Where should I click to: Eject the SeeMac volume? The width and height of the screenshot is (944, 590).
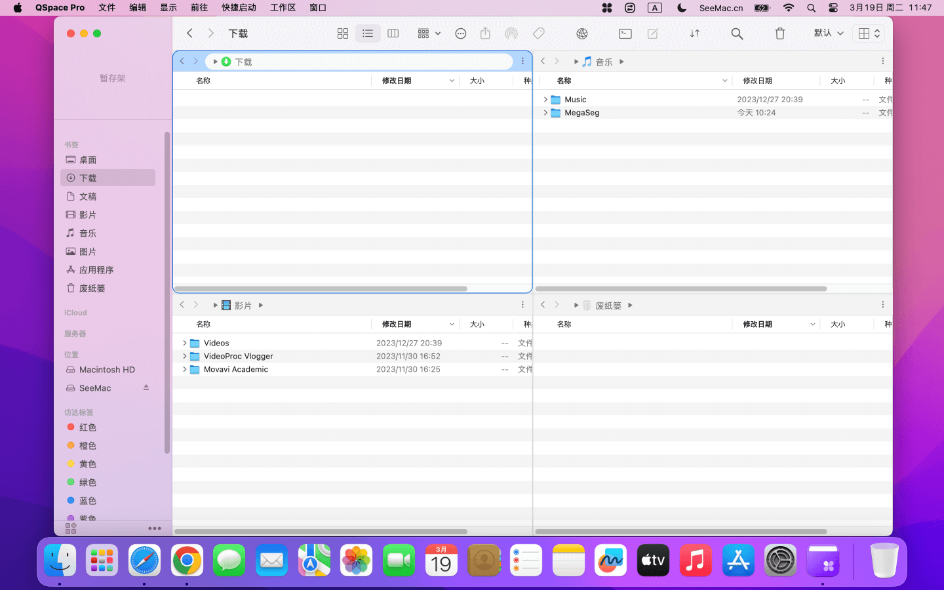click(x=146, y=387)
